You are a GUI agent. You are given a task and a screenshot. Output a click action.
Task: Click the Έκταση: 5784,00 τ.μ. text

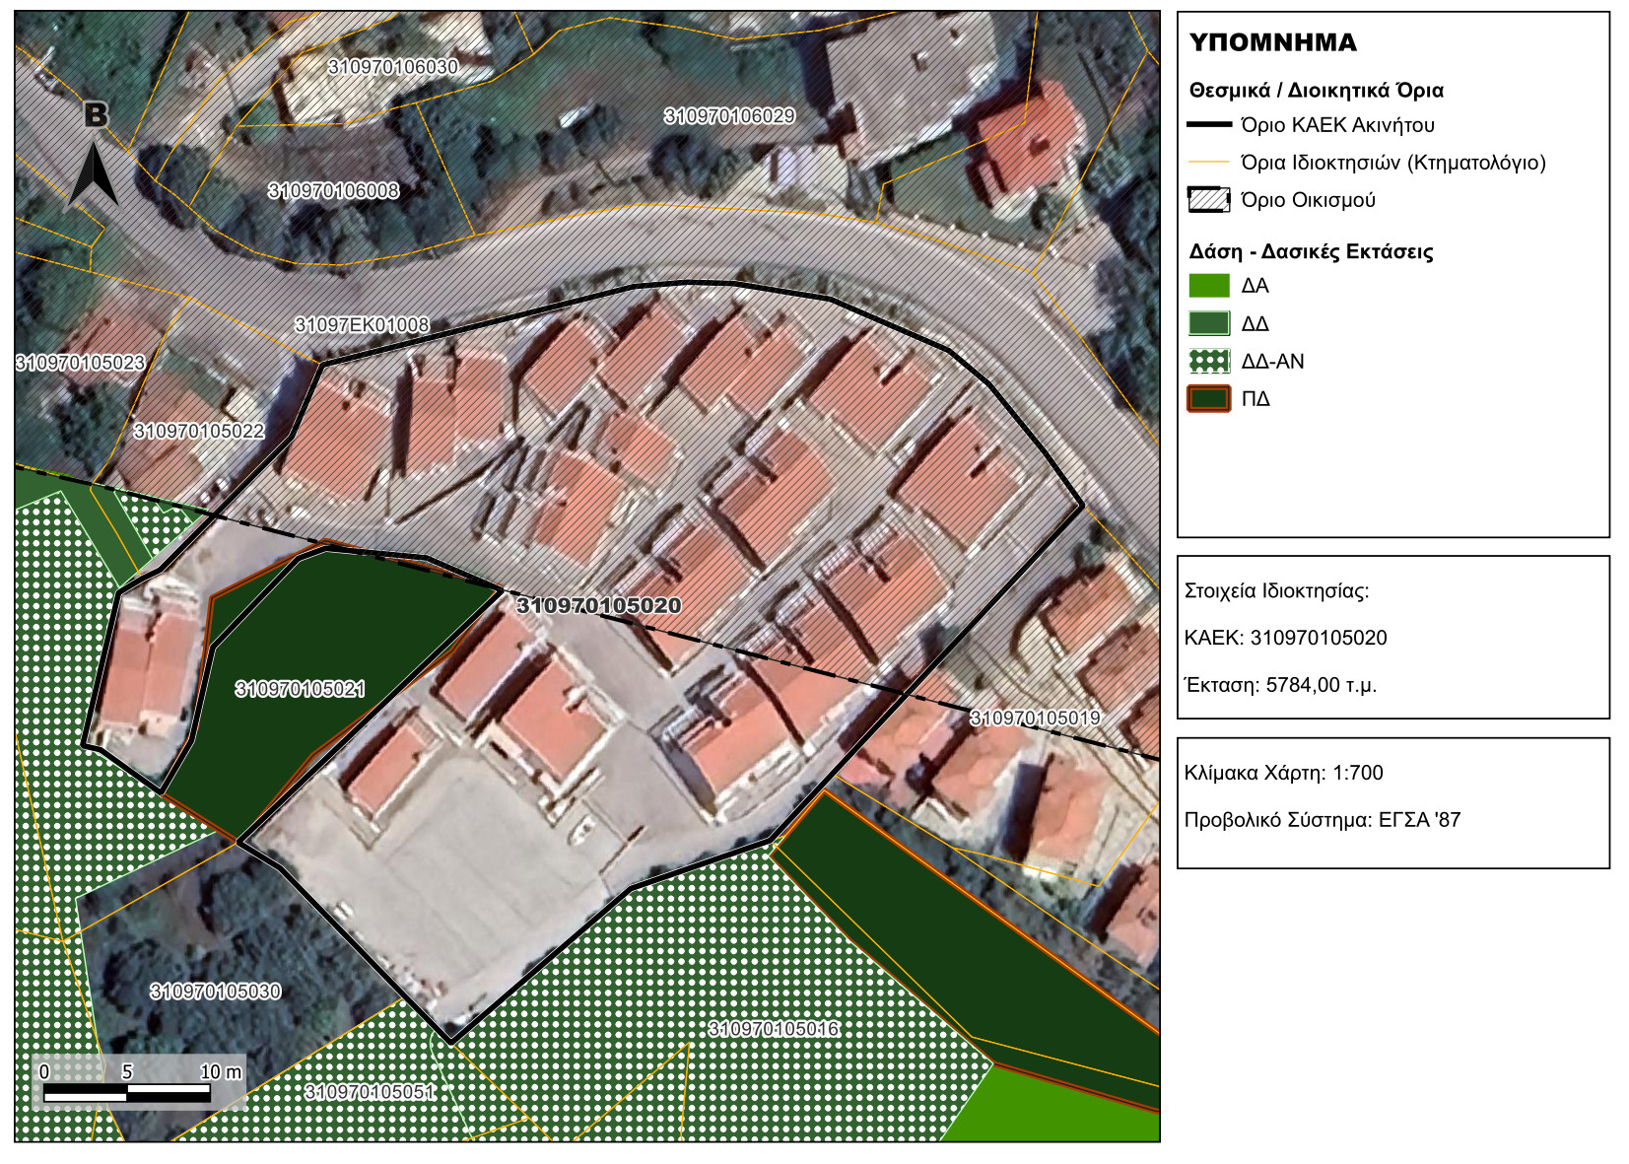1280,685
